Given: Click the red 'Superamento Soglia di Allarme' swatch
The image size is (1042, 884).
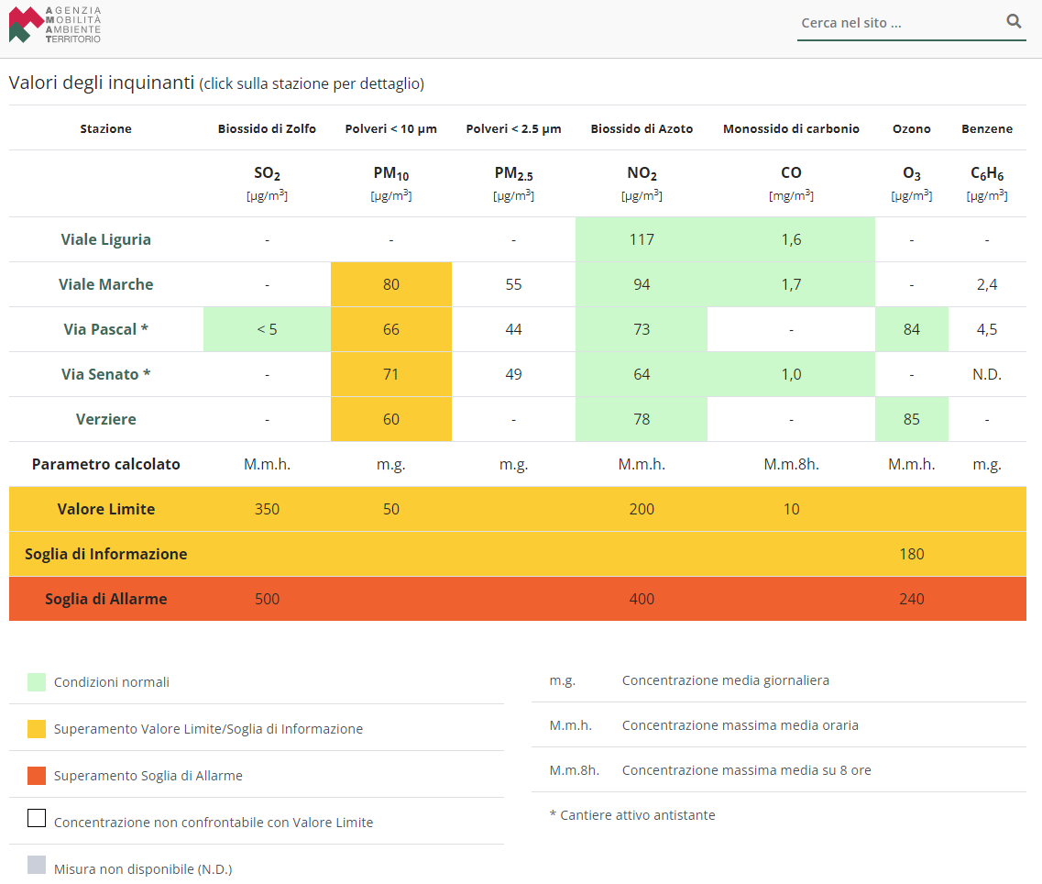Looking at the screenshot, I should coord(37,776).
